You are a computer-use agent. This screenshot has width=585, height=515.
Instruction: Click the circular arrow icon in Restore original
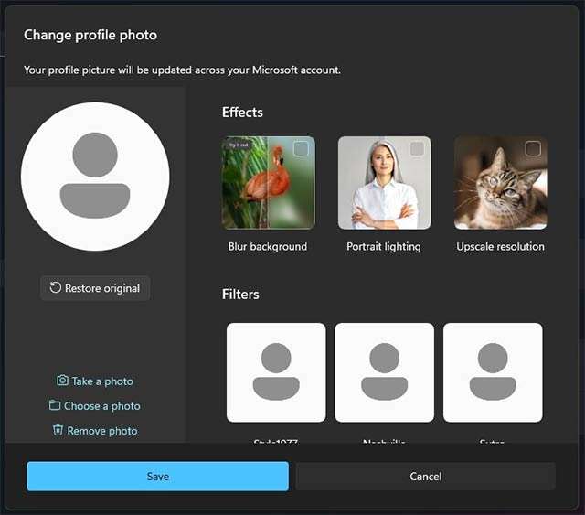[x=56, y=288]
